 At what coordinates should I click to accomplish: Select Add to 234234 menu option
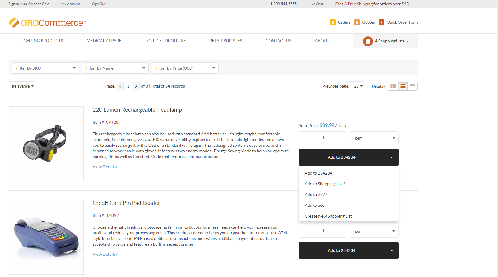349,173
